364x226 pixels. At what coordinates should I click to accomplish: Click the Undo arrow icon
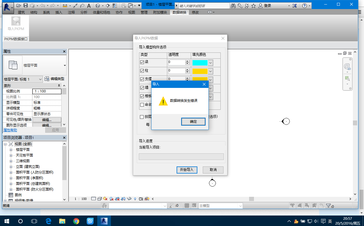pos(42,5)
